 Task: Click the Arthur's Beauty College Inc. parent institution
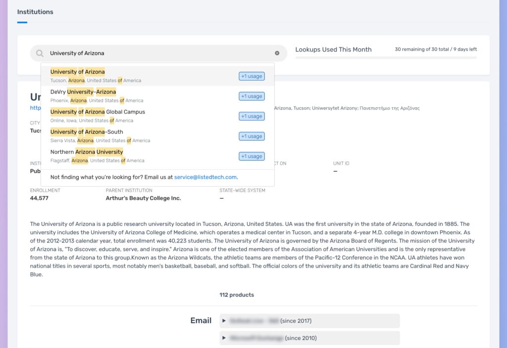pos(143,199)
